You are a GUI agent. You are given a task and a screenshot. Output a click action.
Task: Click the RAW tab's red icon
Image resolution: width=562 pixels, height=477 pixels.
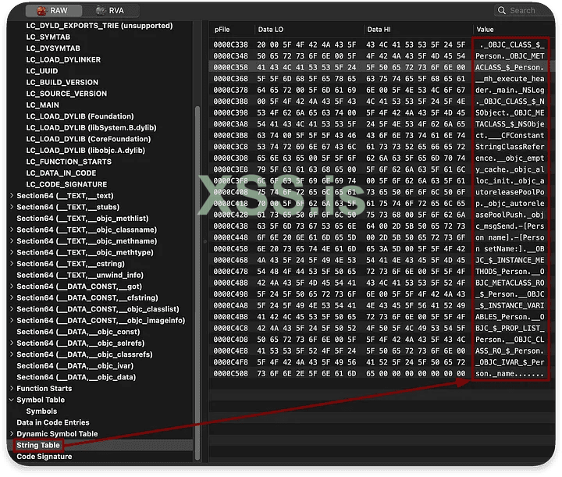41,11
